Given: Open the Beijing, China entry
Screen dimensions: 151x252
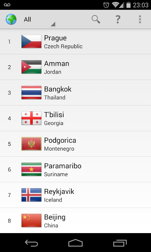Looking at the screenshot, I should [75, 220].
